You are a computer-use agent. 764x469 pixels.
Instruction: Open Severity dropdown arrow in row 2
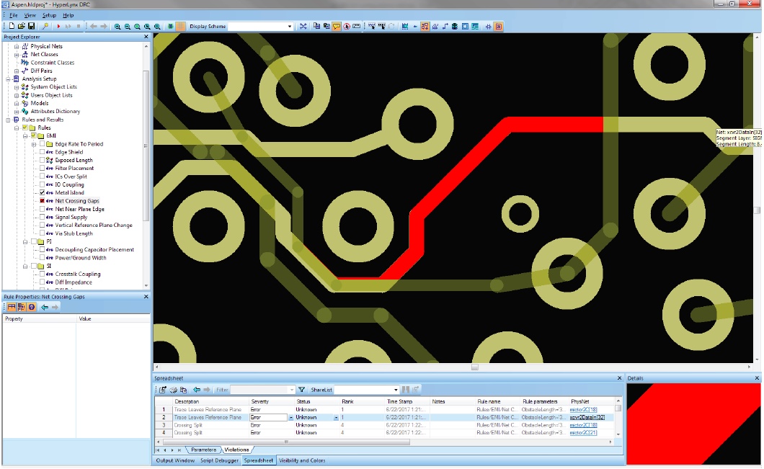(x=291, y=417)
